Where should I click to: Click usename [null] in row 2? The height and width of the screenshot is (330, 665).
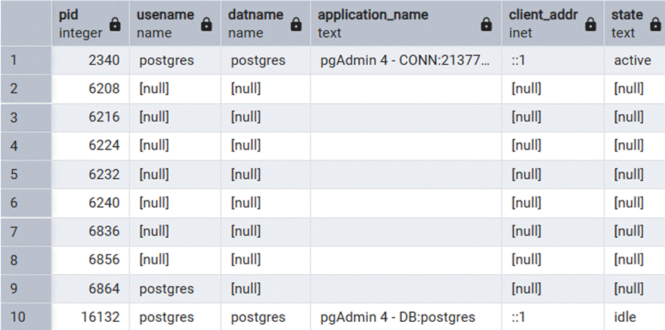[x=175, y=88]
